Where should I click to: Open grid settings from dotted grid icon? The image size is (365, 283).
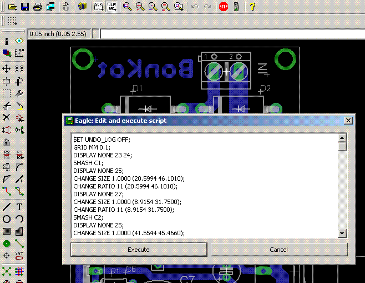12,21
